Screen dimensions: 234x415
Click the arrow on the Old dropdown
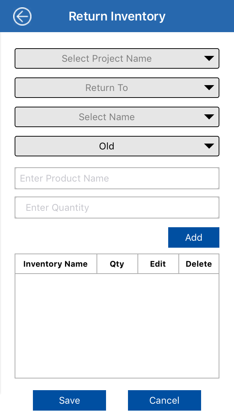[x=209, y=146]
